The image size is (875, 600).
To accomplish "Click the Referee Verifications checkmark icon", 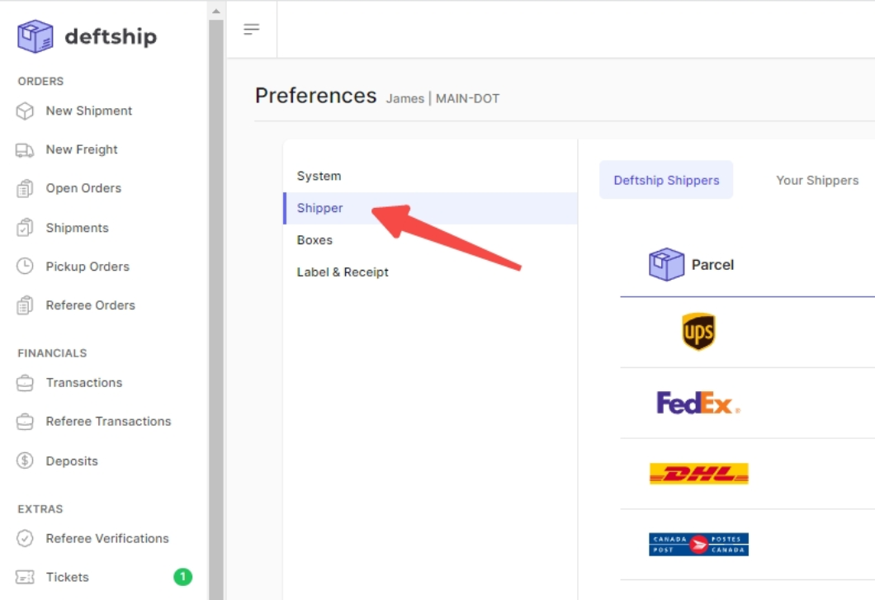I will point(25,538).
